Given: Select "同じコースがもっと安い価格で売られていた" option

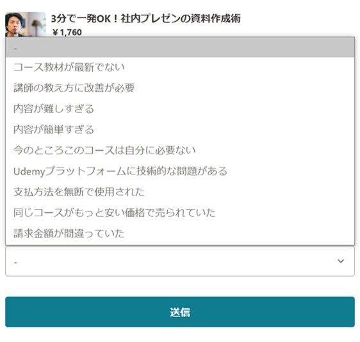Looking at the screenshot, I should coord(180,212).
